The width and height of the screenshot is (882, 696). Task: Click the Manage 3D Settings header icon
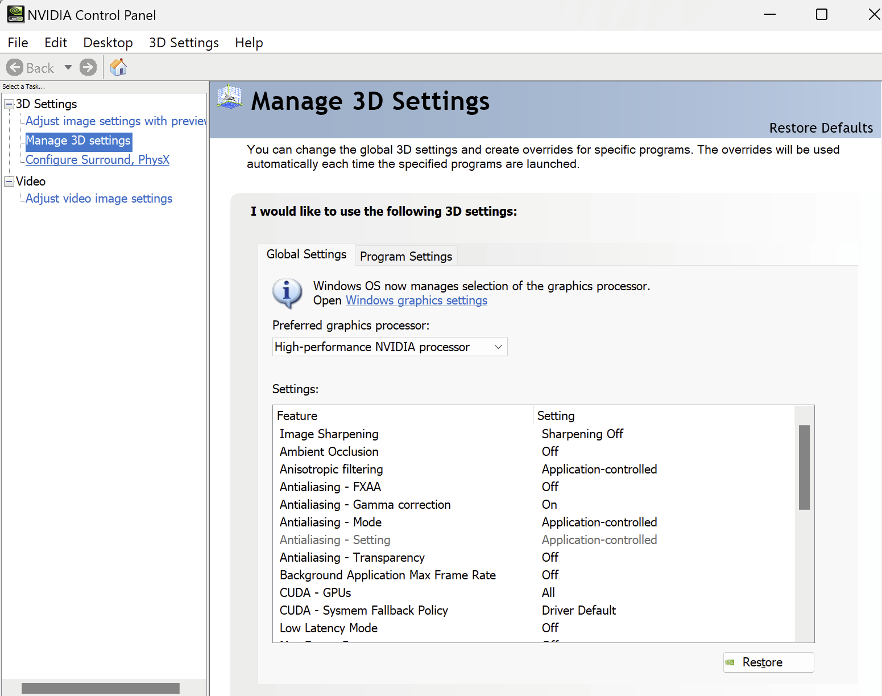pyautogui.click(x=230, y=97)
